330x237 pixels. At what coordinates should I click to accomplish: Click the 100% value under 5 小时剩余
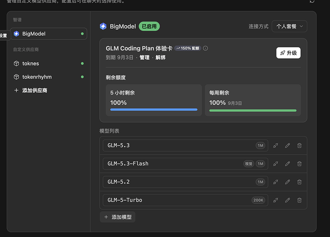coord(119,103)
